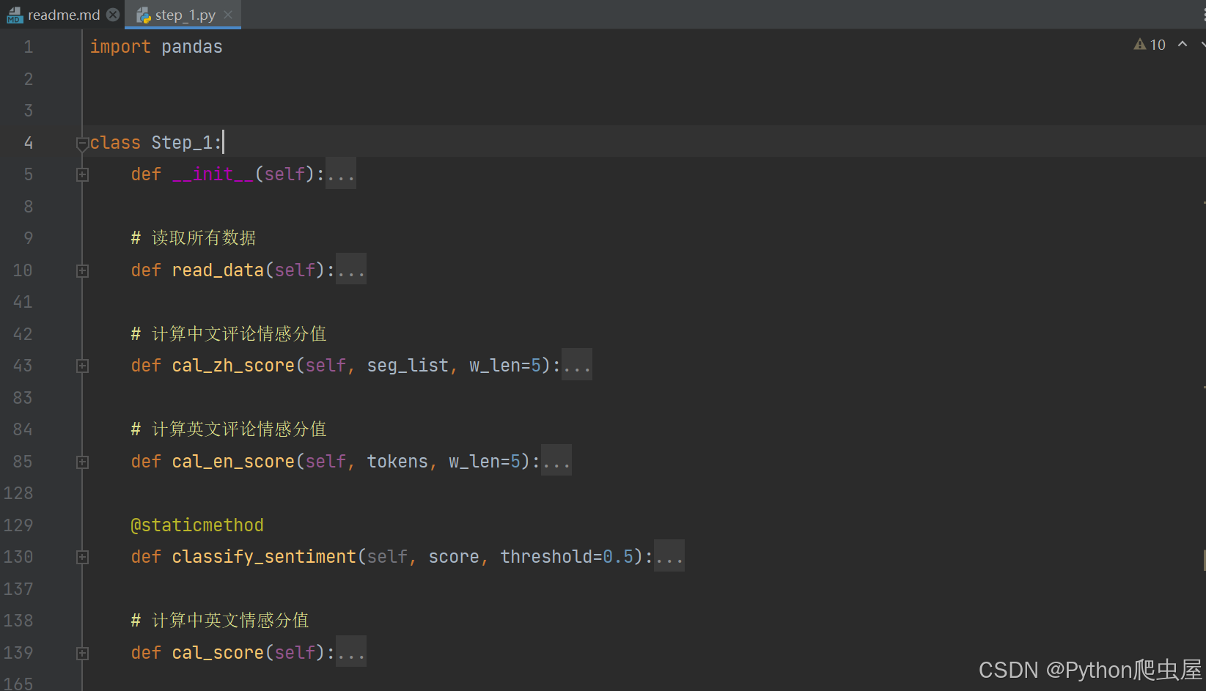Click the comment '# 计算中英文情感分值'

point(220,621)
